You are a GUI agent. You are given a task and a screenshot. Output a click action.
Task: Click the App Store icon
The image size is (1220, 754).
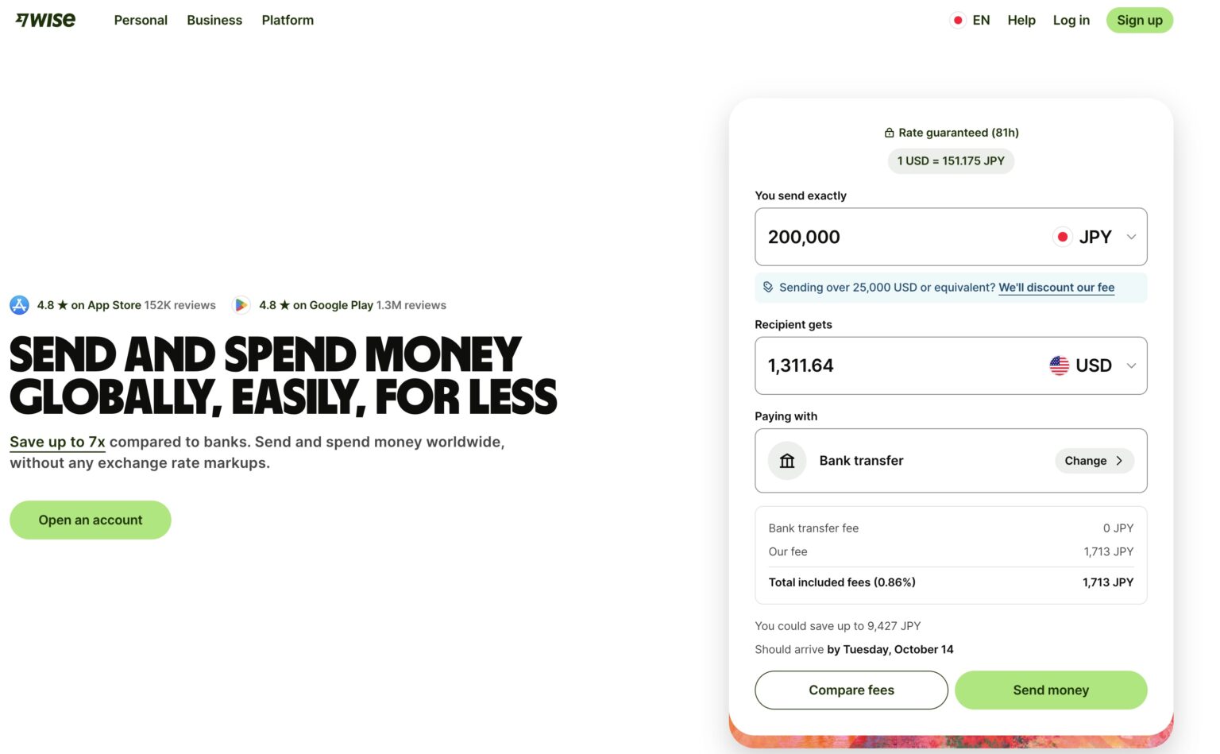[19, 305]
